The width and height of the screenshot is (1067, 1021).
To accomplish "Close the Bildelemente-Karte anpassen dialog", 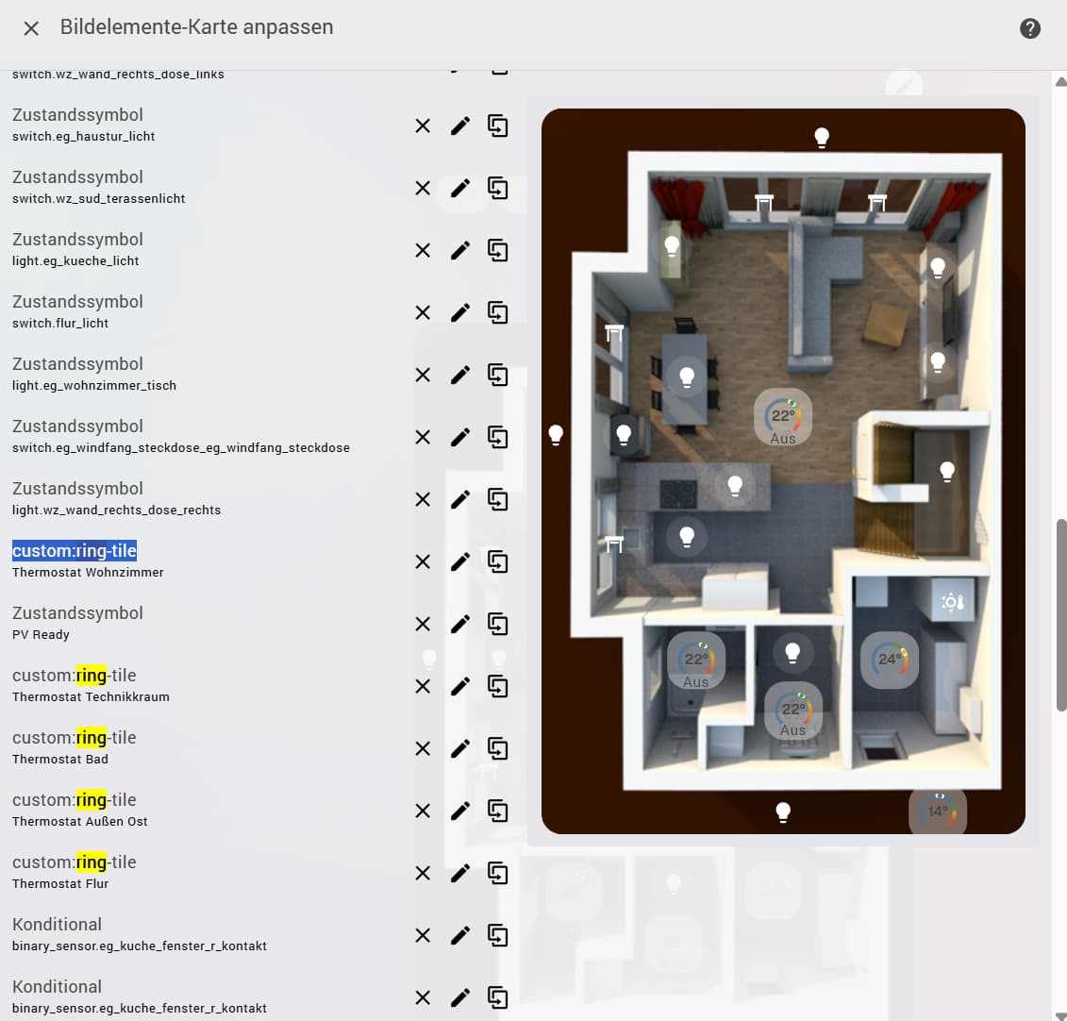I will pyautogui.click(x=31, y=28).
